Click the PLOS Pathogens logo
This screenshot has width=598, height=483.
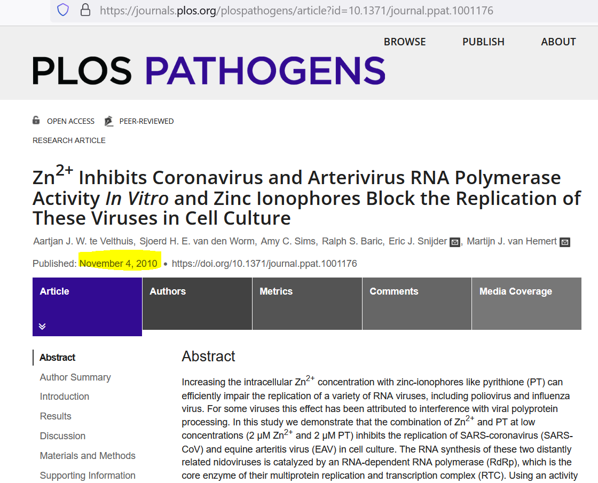[209, 71]
